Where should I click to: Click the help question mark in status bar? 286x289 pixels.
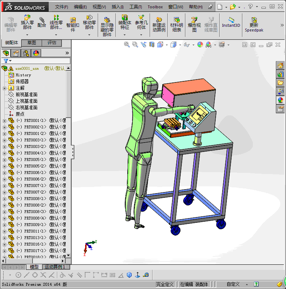[256, 284]
